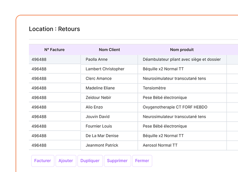This screenshot has width=238, height=172.
Task: Click the Jeanmont Patrick client cell
Action: (102, 145)
